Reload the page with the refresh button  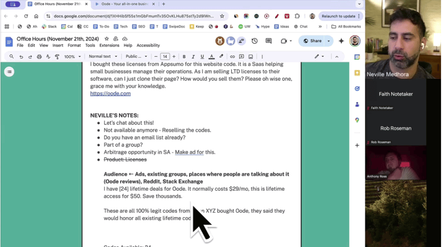pos(26,16)
